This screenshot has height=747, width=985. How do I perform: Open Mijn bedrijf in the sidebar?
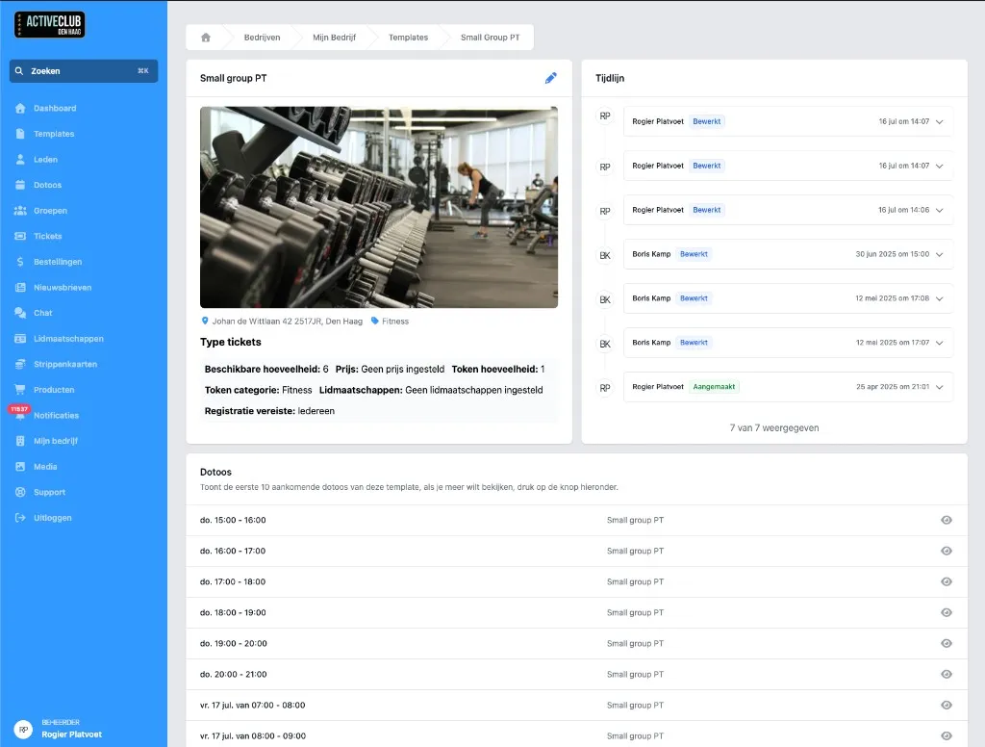coord(56,441)
